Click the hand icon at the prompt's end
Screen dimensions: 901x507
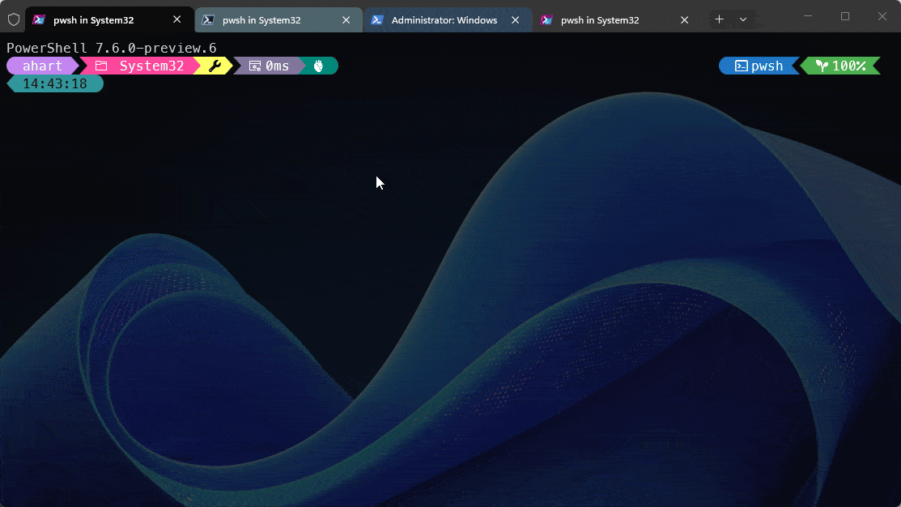pos(317,66)
